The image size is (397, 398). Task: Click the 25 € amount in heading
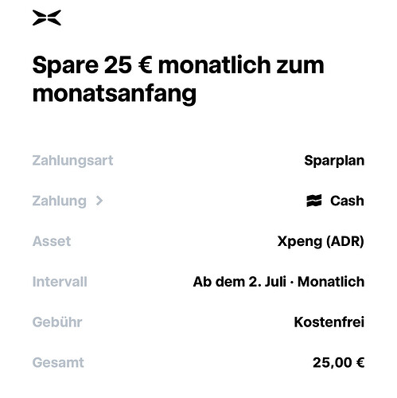click(x=128, y=65)
